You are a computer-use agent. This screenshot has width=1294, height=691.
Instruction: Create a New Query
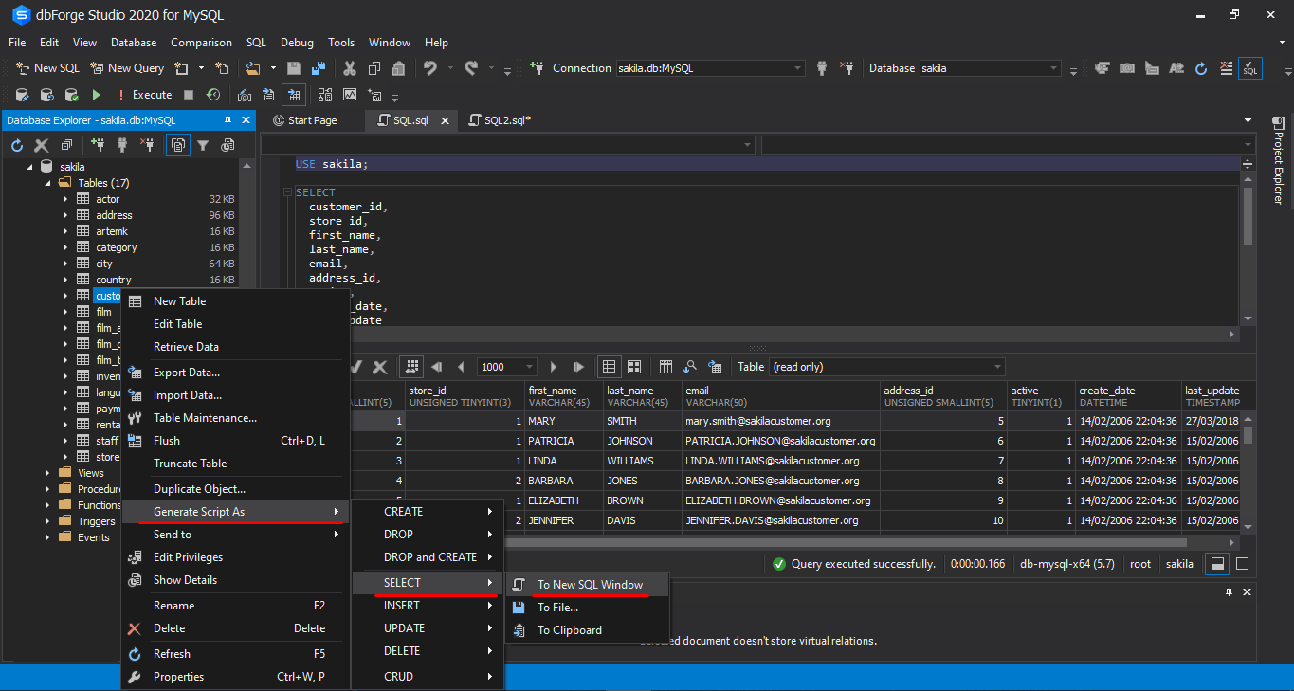126,67
